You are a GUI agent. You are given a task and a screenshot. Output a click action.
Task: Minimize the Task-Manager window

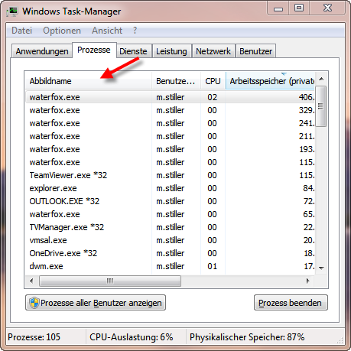pos(278,8)
